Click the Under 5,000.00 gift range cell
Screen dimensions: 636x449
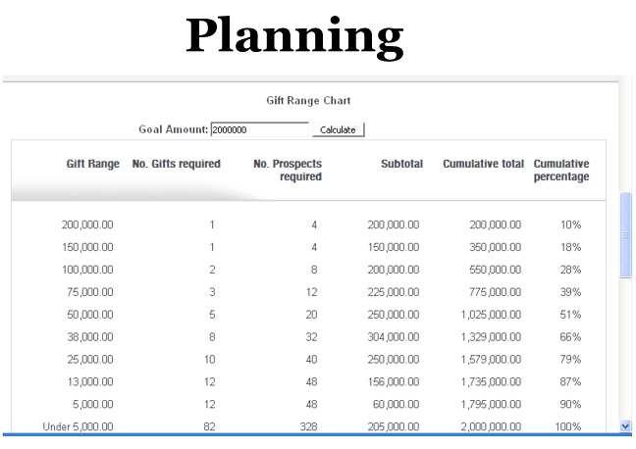(79, 426)
